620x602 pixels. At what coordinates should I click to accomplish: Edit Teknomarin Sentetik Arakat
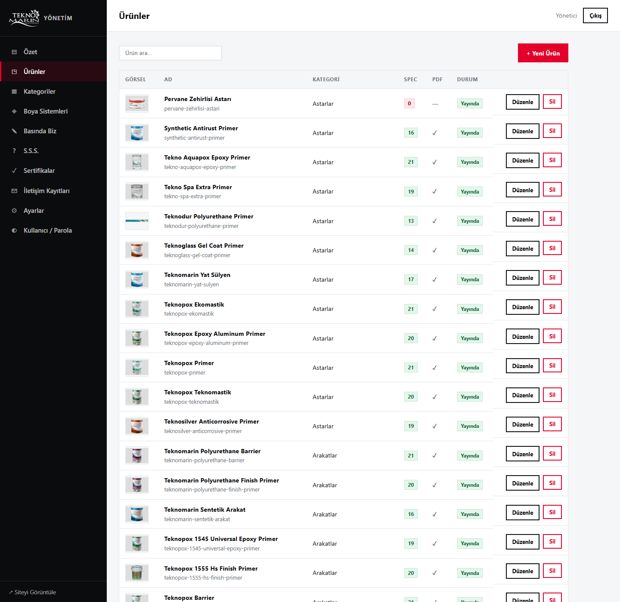523,513
